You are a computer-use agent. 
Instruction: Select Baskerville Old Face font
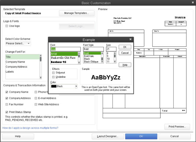64,58
